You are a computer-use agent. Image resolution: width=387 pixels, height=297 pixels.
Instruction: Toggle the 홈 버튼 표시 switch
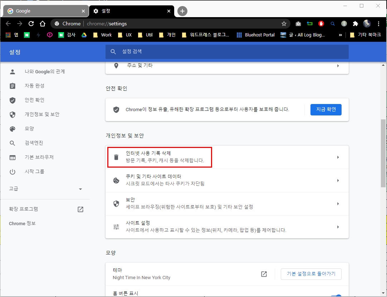click(336, 296)
